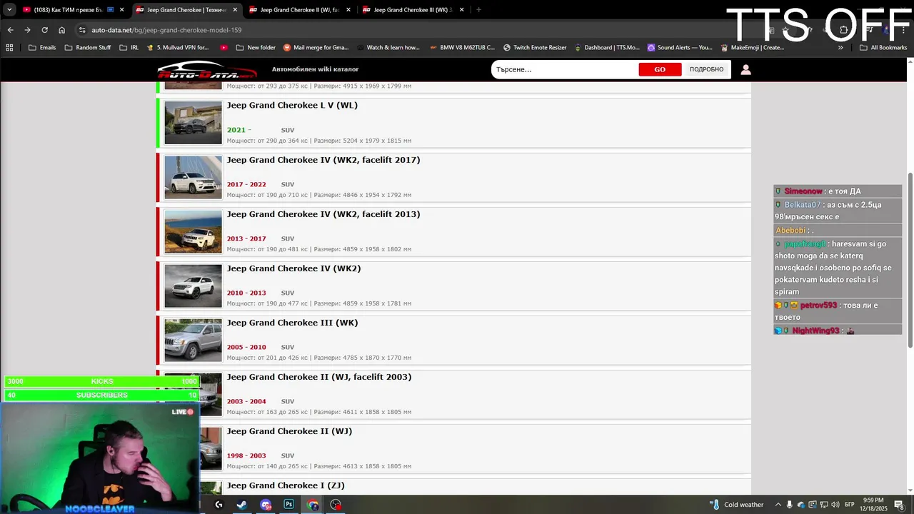
Task: Reload the page with the refresh icon
Action: 44,30
